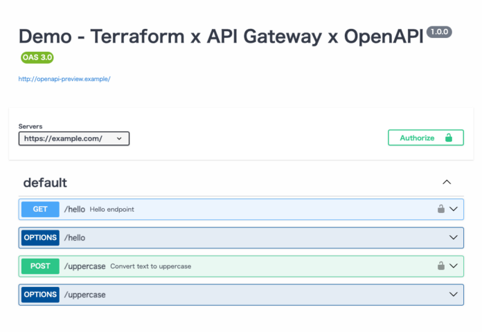Click the OPTIONS badge for /hello
Viewport: 482px width, 332px height.
pyautogui.click(x=40, y=238)
